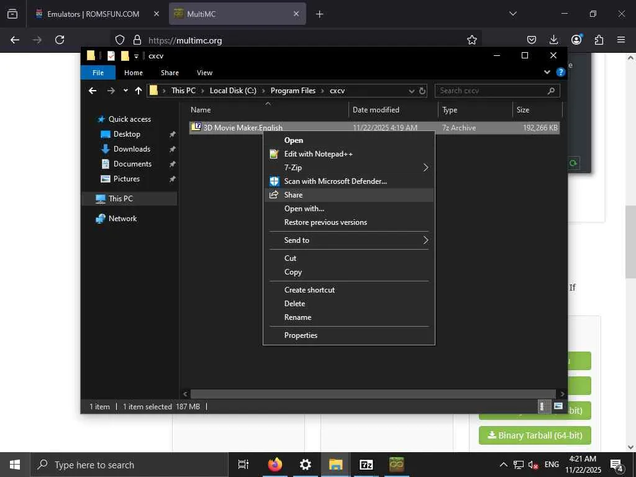Click the Microsoft Defender shield icon
636x477 pixels.
[274, 181]
